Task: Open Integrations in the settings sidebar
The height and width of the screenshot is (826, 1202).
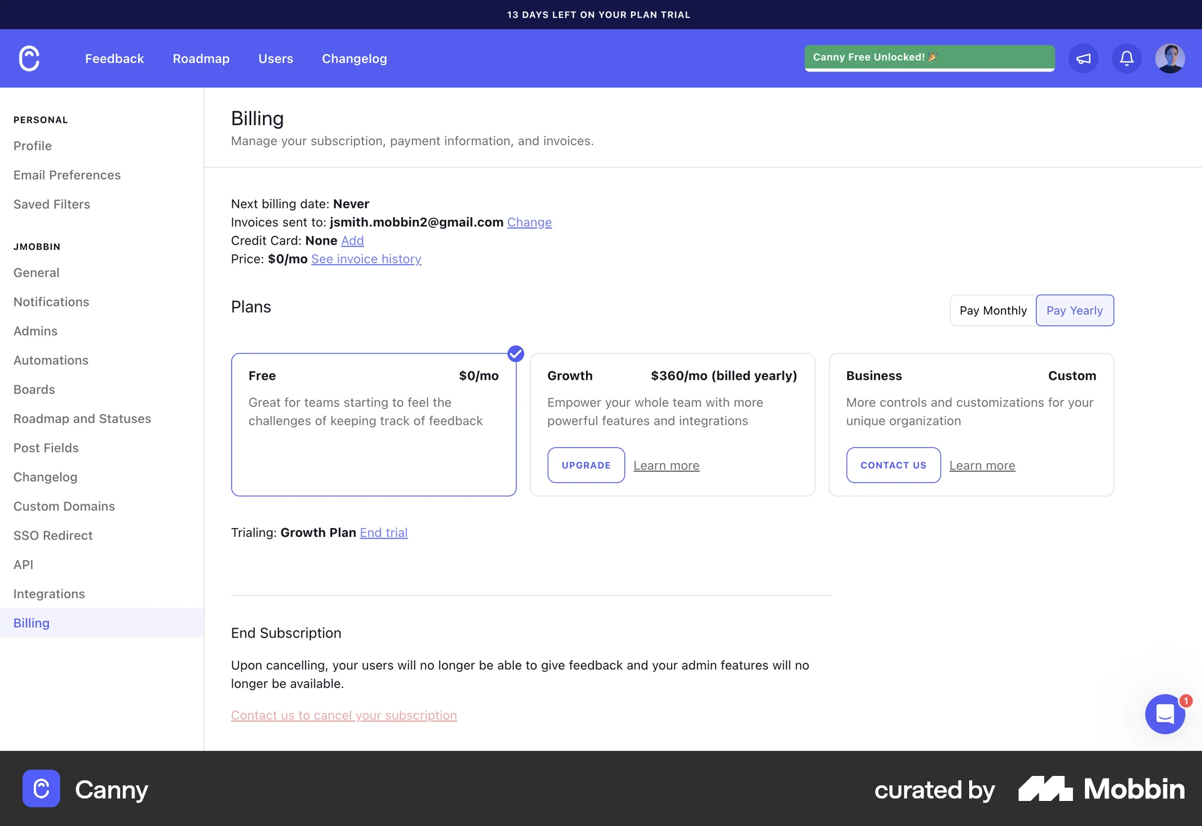Action: tap(49, 594)
